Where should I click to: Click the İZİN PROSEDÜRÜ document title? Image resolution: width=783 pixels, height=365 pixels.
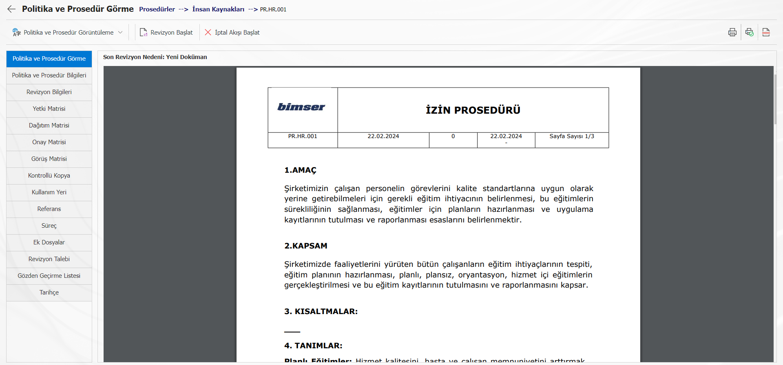point(473,110)
